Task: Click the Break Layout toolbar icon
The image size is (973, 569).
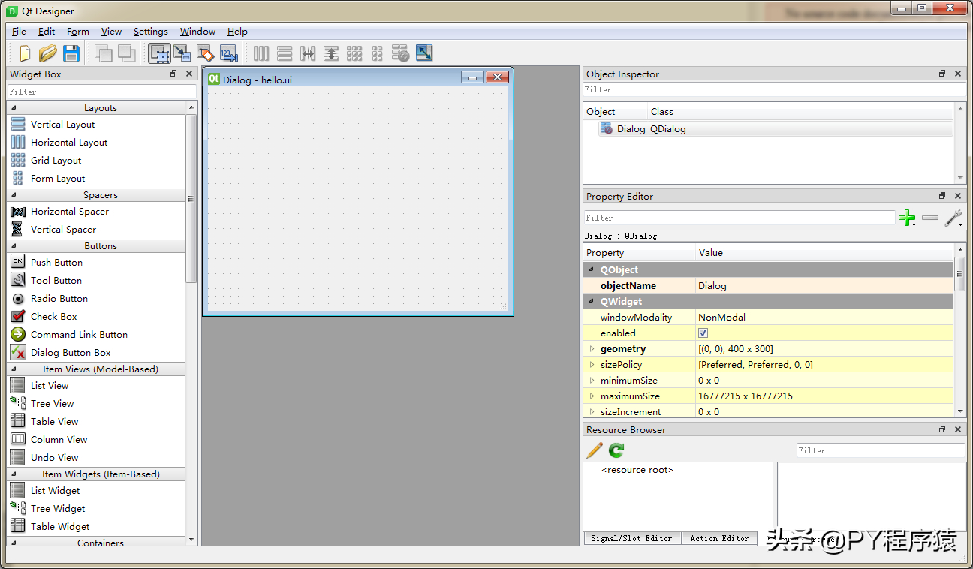Action: point(401,53)
